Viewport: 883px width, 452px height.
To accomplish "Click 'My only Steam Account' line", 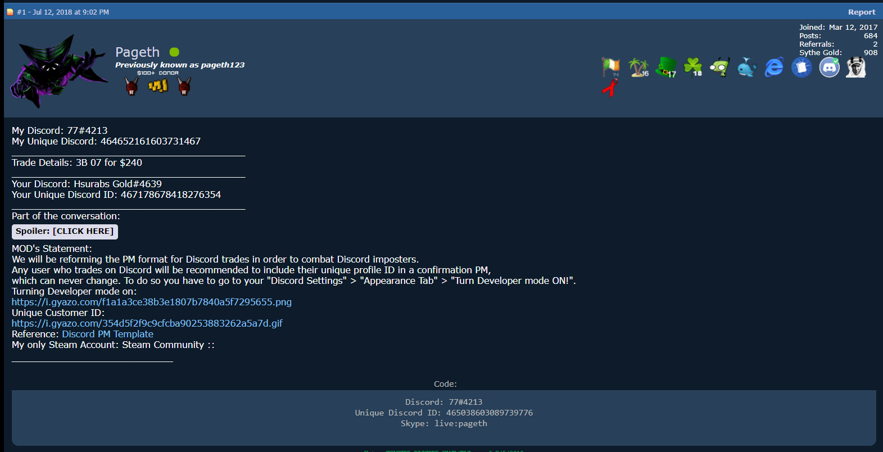I will click(x=113, y=345).
